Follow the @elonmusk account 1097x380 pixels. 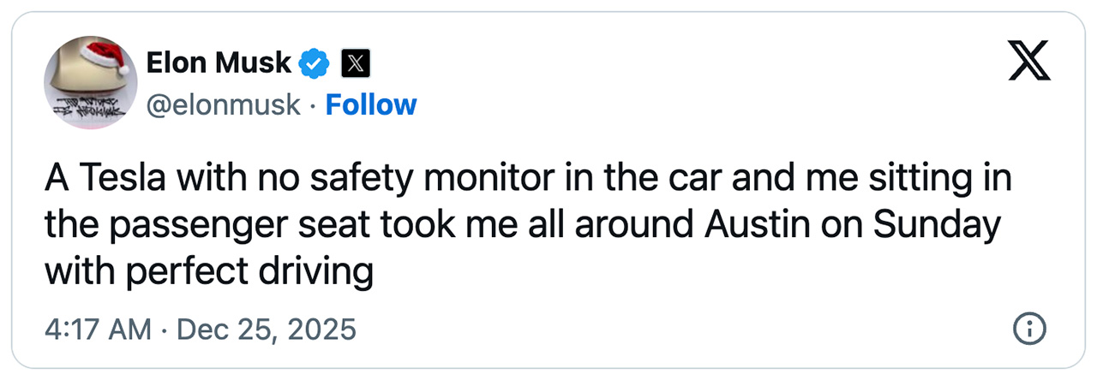(371, 104)
